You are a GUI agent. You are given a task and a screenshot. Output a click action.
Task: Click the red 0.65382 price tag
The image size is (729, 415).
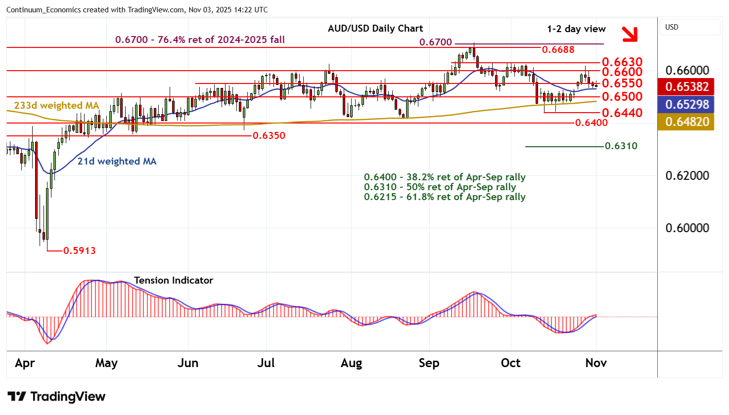(x=686, y=86)
